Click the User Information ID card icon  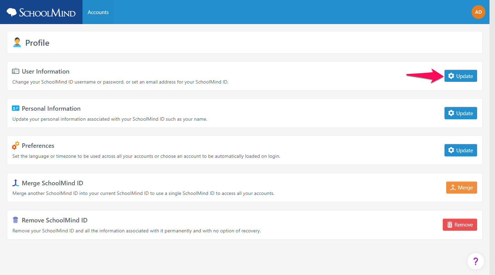(15, 71)
